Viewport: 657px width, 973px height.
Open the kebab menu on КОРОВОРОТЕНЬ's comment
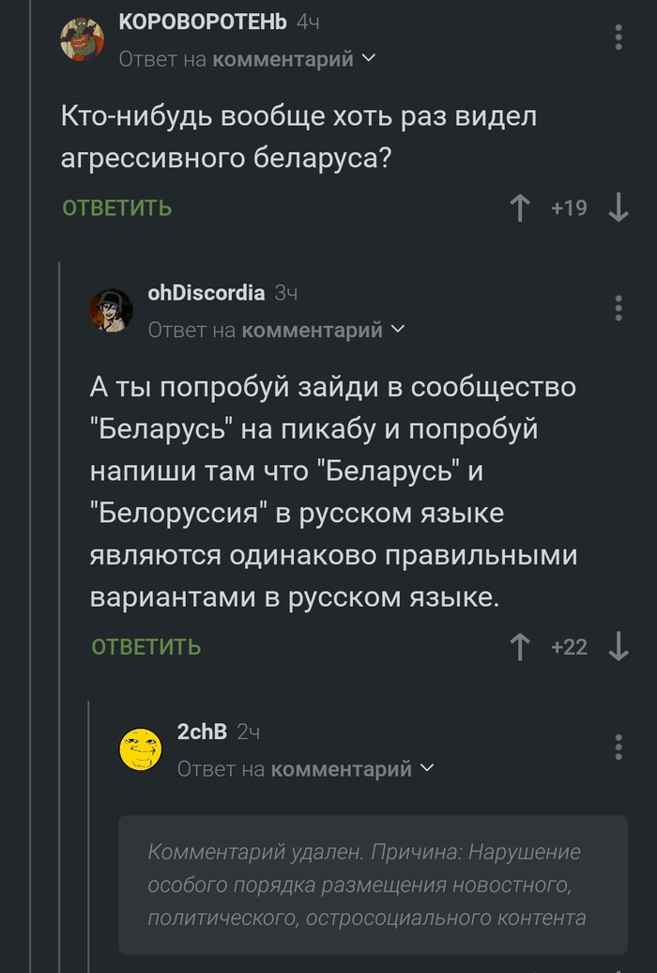coord(617,36)
